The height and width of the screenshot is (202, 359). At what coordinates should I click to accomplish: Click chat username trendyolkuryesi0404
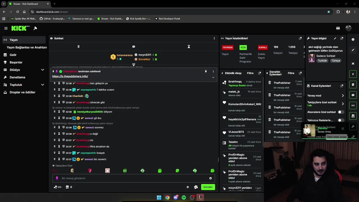point(90,112)
